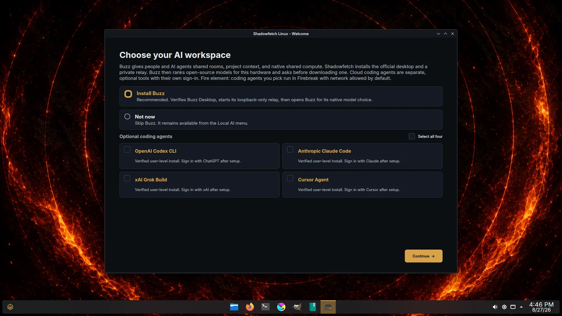Click the display tray icon
This screenshot has width=562, height=316.
(513, 307)
